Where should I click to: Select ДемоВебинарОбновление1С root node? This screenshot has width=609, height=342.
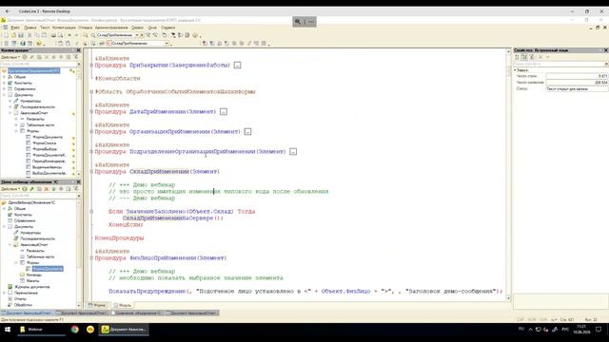(31, 202)
